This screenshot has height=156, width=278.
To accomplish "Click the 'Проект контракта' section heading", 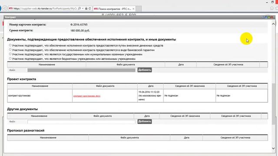I will coord(21,79).
